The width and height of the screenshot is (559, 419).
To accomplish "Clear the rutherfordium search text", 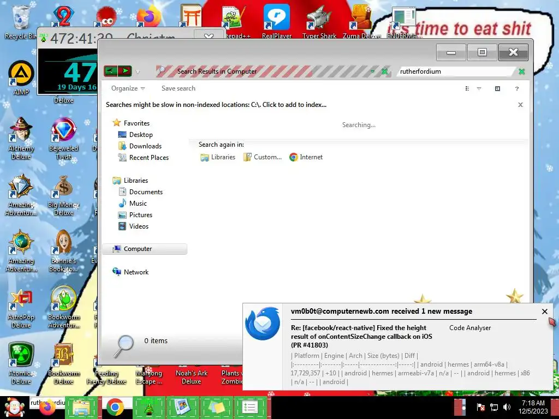I will click(521, 71).
